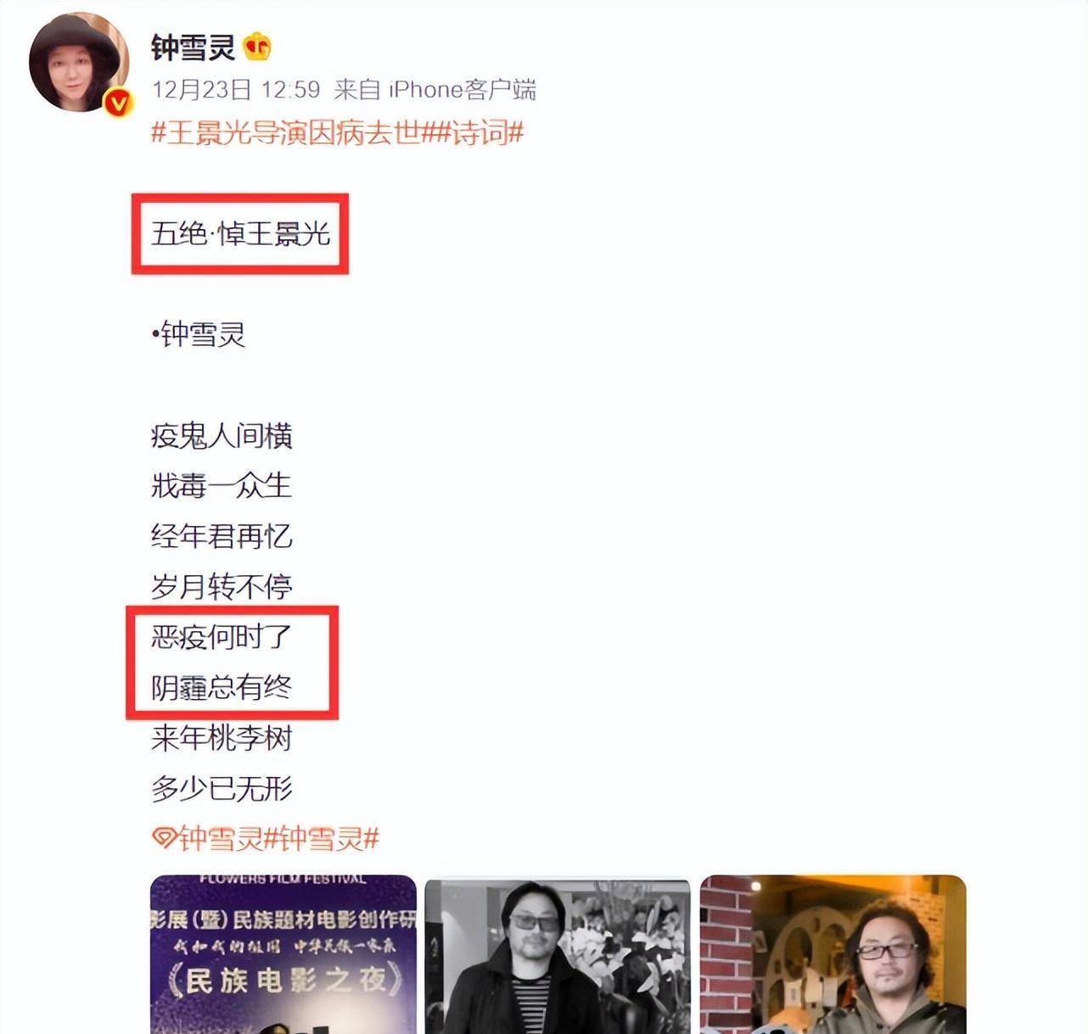The height and width of the screenshot is (1034, 1088).
Task: Open the color photo with brick wall
Action: coord(833,954)
